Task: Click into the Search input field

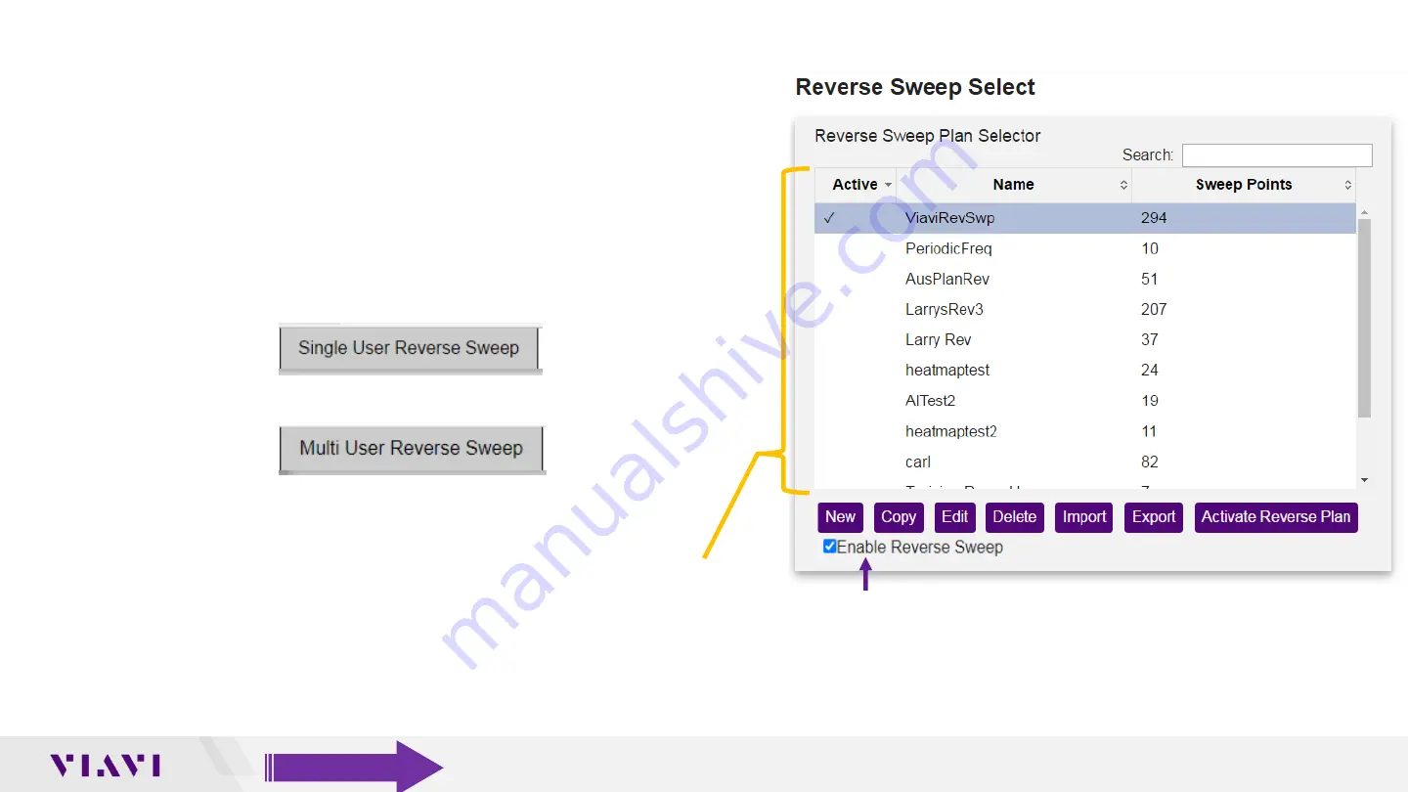Action: 1277,155
